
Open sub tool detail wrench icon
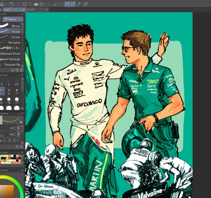pyautogui.click(x=21, y=147)
